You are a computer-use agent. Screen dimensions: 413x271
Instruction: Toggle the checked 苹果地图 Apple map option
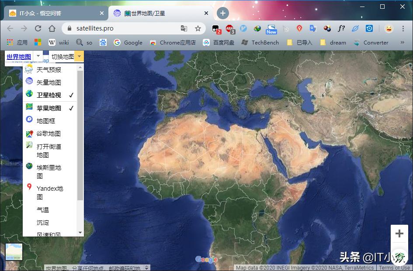click(x=49, y=108)
